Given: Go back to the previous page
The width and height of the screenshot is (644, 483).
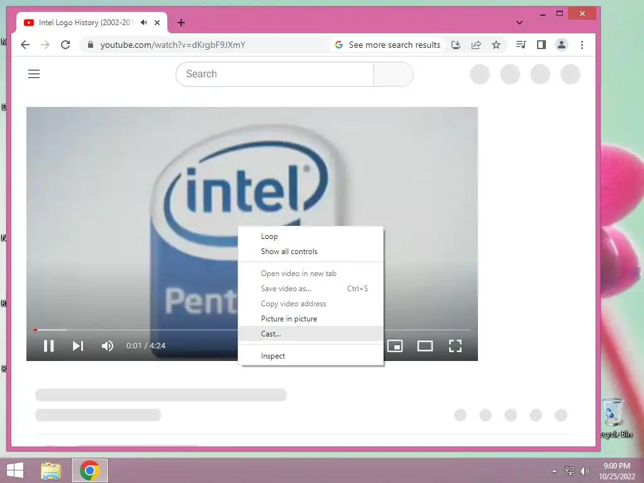Looking at the screenshot, I should tap(25, 45).
